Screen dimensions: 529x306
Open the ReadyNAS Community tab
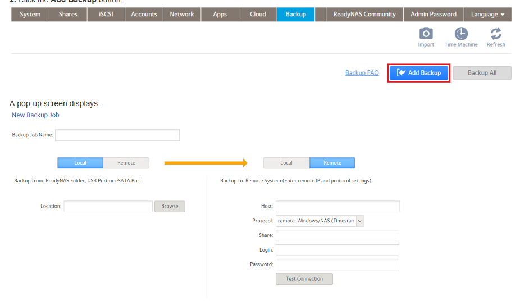(x=364, y=15)
